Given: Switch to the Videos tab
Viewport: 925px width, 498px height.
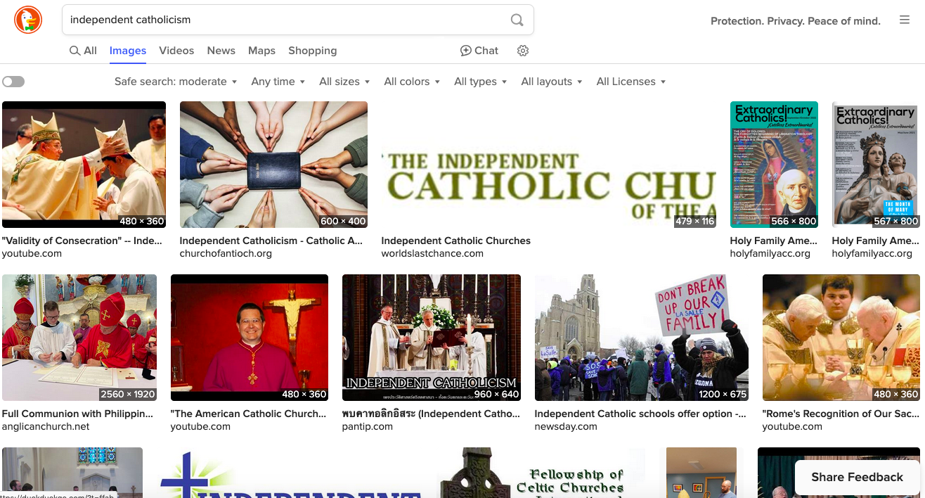Looking at the screenshot, I should click(176, 51).
